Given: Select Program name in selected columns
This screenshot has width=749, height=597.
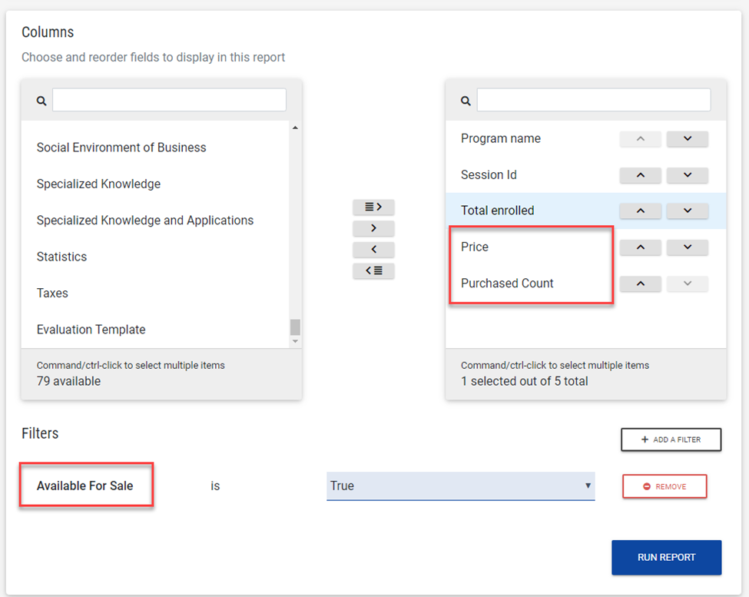Looking at the screenshot, I should click(x=500, y=139).
